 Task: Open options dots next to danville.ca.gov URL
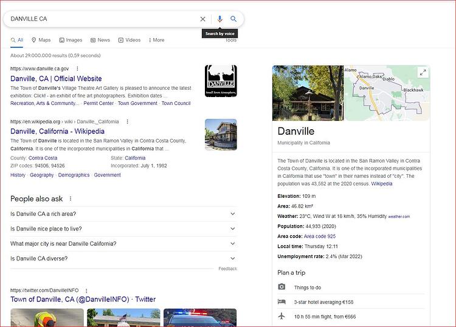pyautogui.click(x=77, y=69)
